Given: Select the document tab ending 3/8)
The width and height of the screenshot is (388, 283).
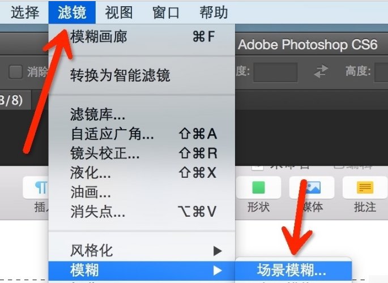Looking at the screenshot, I should click(15, 100).
